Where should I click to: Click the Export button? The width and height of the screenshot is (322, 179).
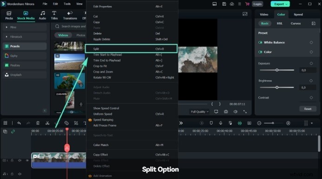[280, 4]
